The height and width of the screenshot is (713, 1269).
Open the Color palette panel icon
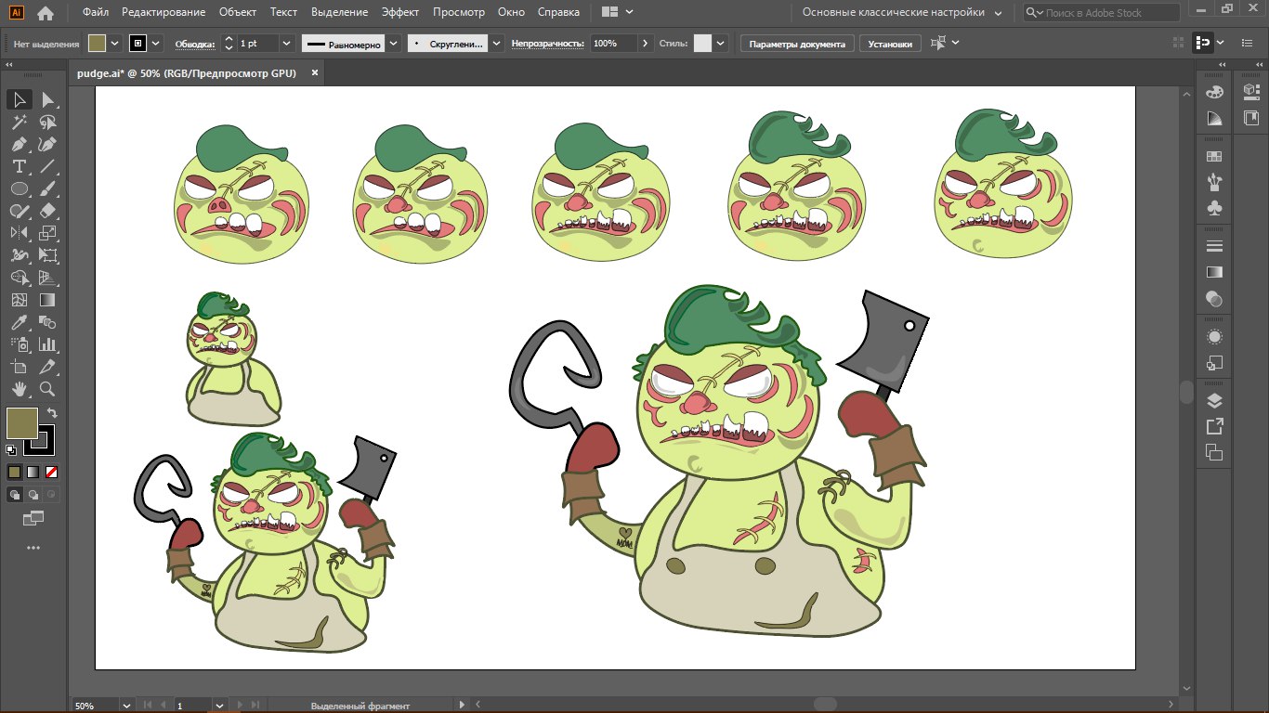[1214, 92]
